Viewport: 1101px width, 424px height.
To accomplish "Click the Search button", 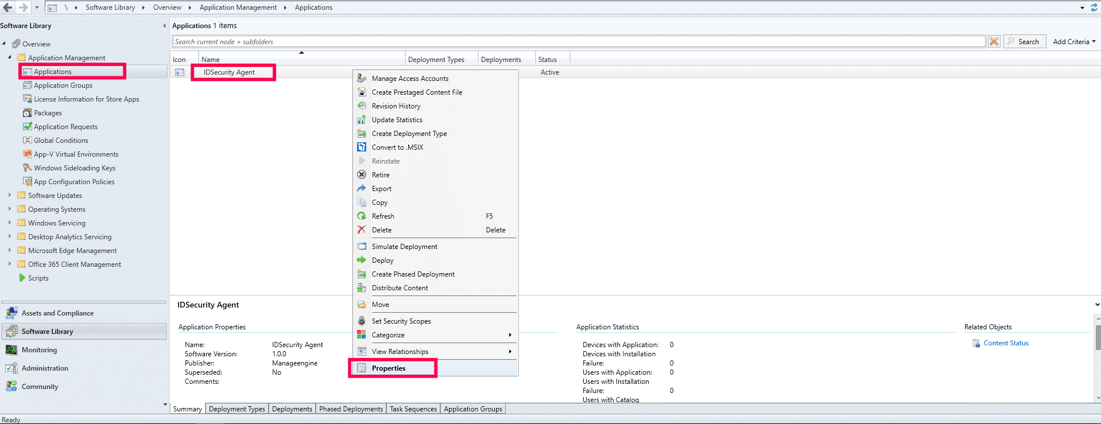I will pyautogui.click(x=1025, y=42).
